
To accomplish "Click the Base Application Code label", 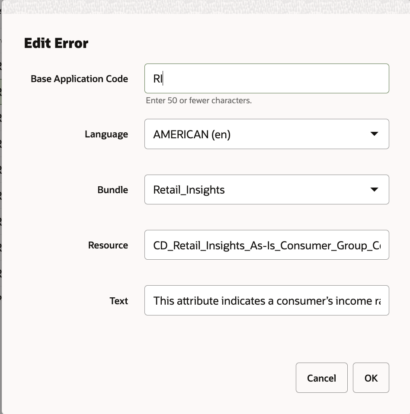I will coord(79,79).
